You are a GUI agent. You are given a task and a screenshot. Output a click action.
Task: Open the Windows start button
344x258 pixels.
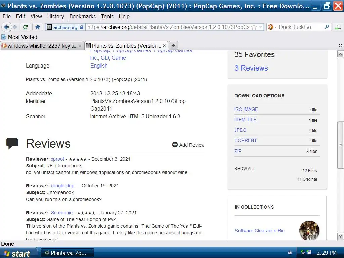point(19,253)
